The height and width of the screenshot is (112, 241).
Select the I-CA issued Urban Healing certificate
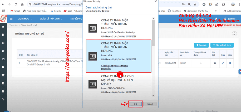tap(119, 56)
